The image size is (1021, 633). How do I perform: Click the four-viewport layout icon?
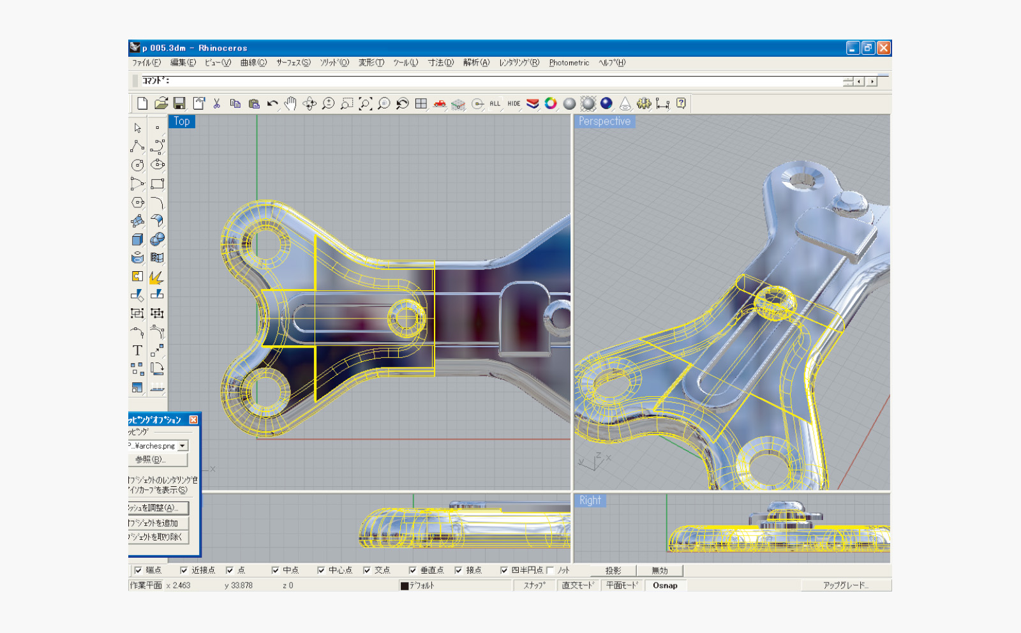tap(421, 103)
